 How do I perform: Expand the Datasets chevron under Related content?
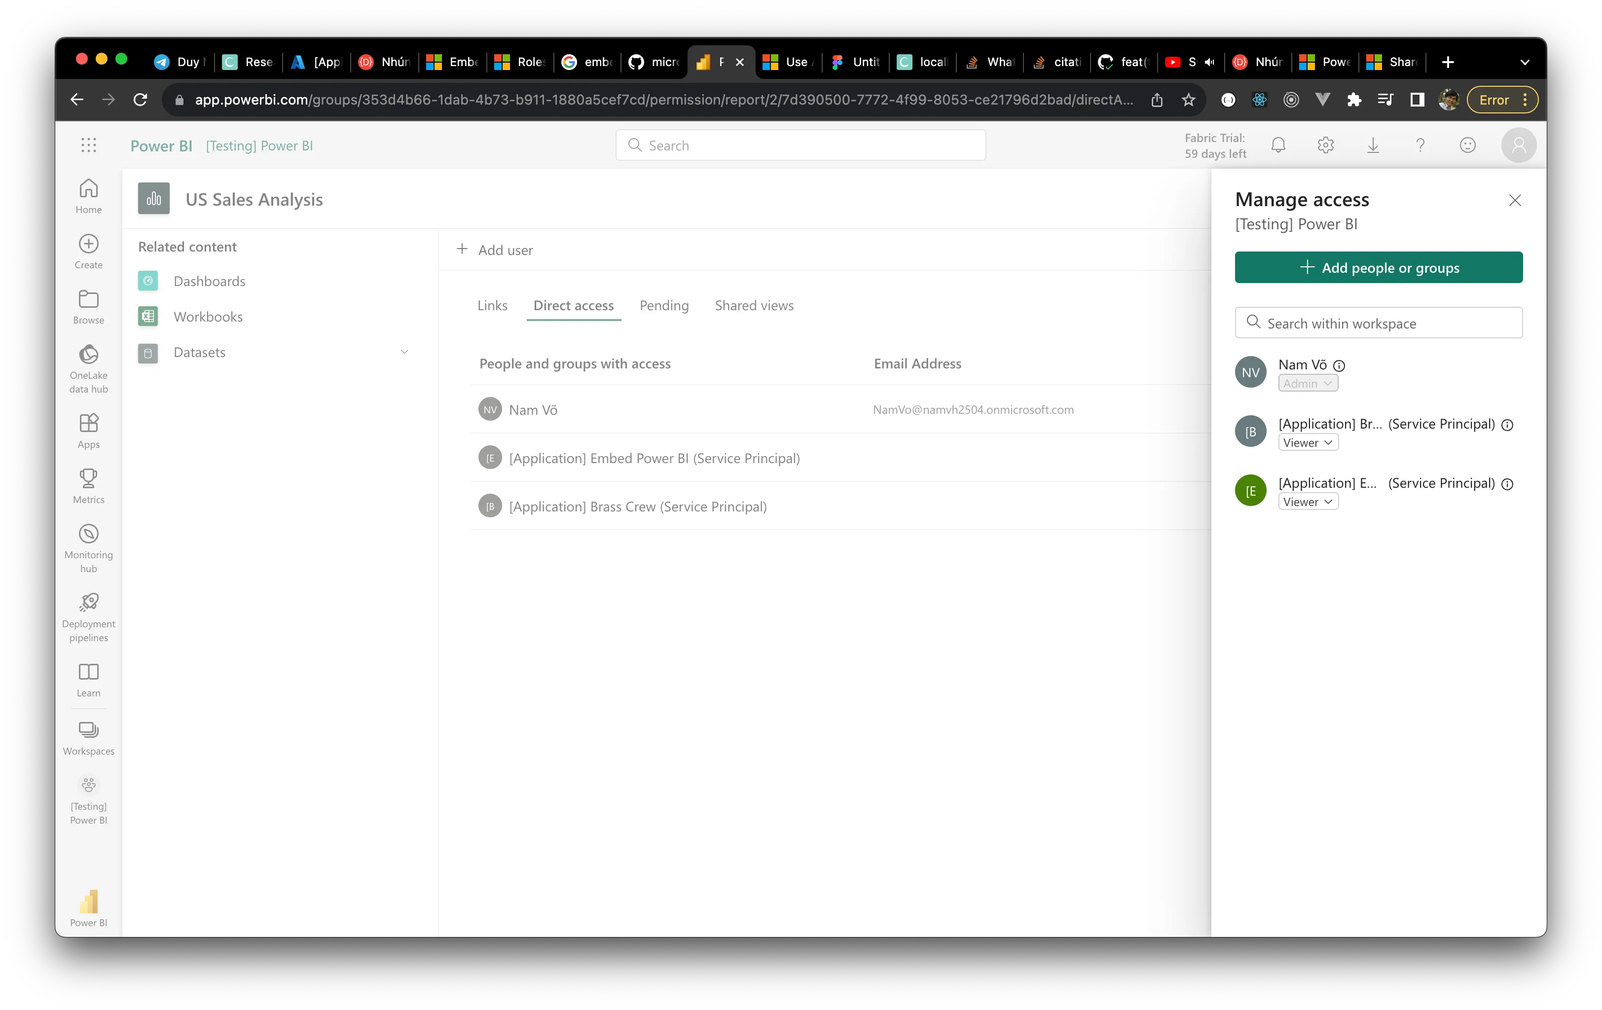(x=404, y=351)
